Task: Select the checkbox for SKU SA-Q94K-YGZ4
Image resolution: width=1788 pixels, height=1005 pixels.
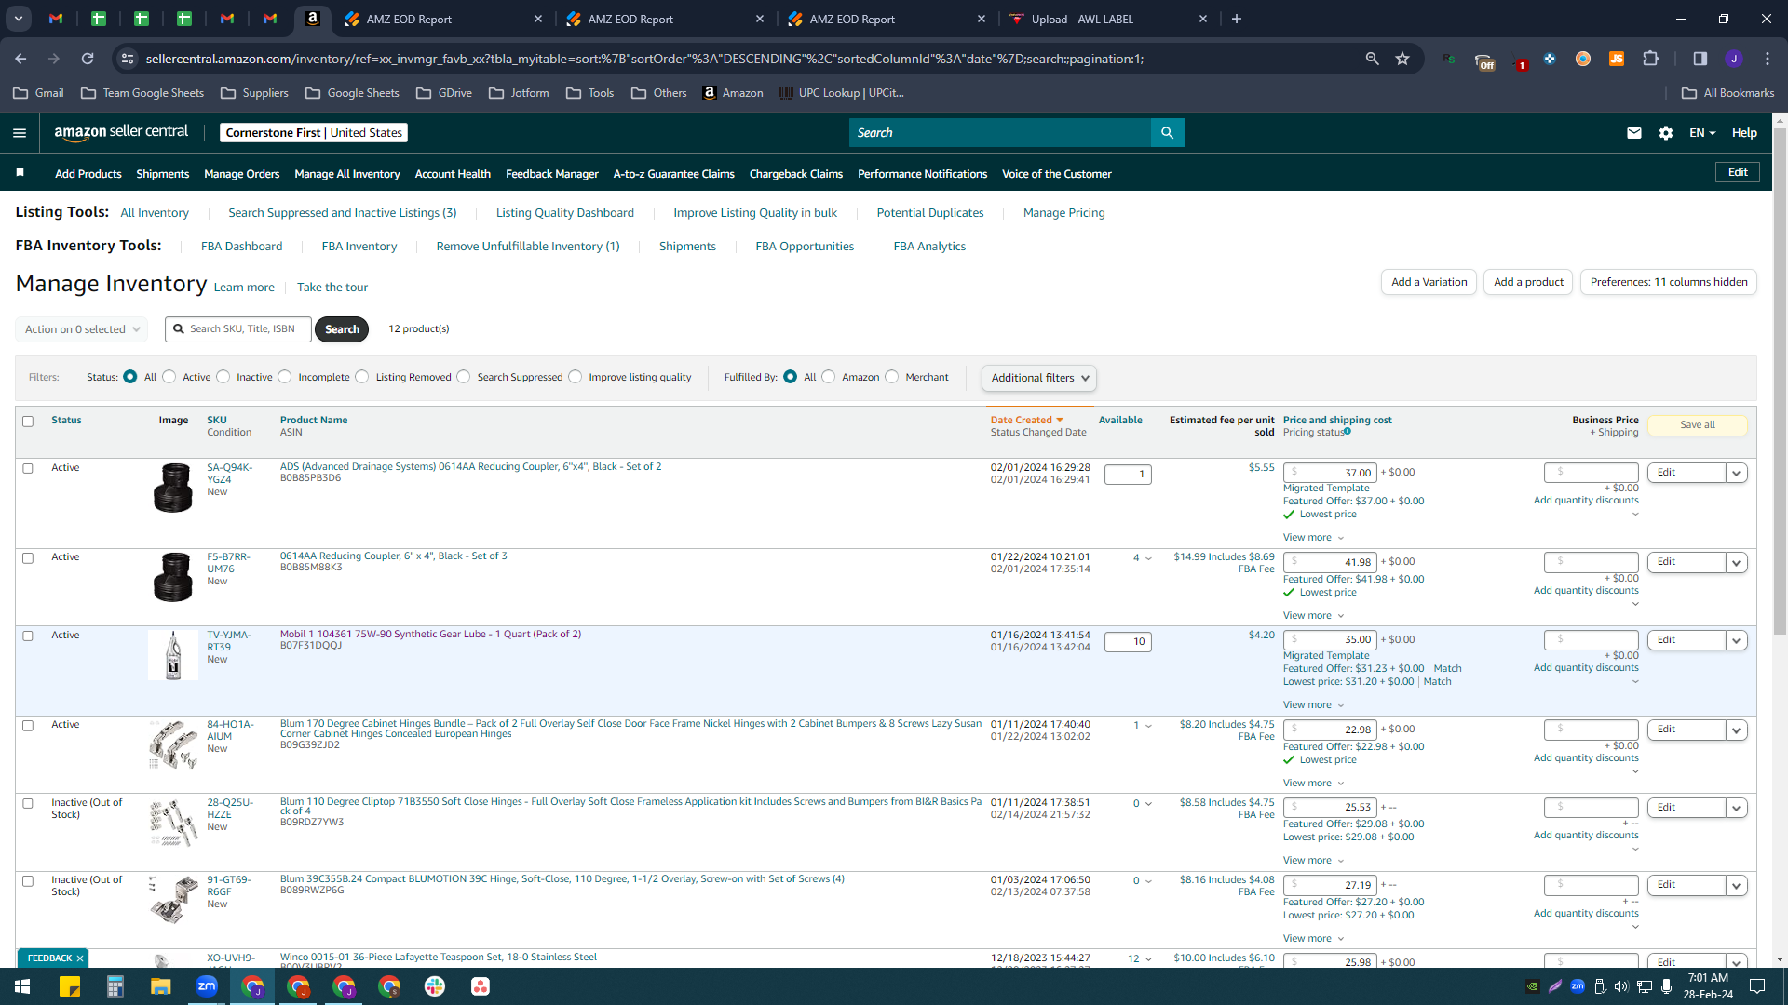Action: 28,469
